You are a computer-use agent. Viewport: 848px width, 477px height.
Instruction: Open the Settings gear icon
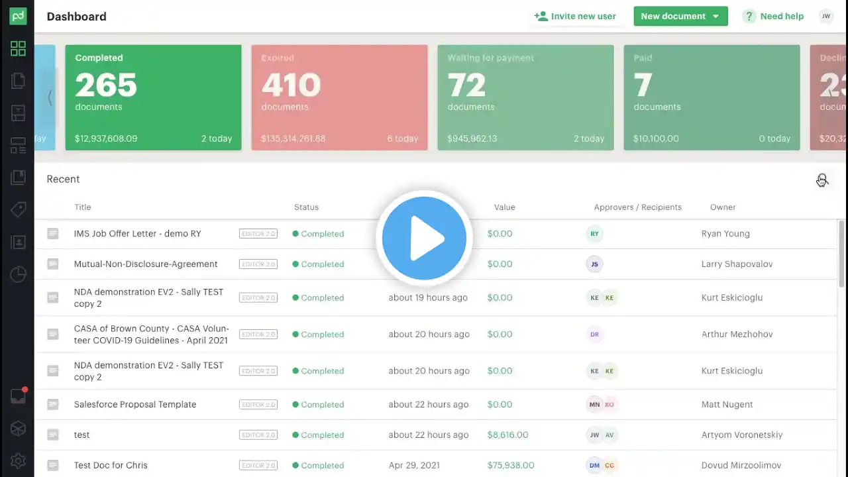(x=18, y=460)
